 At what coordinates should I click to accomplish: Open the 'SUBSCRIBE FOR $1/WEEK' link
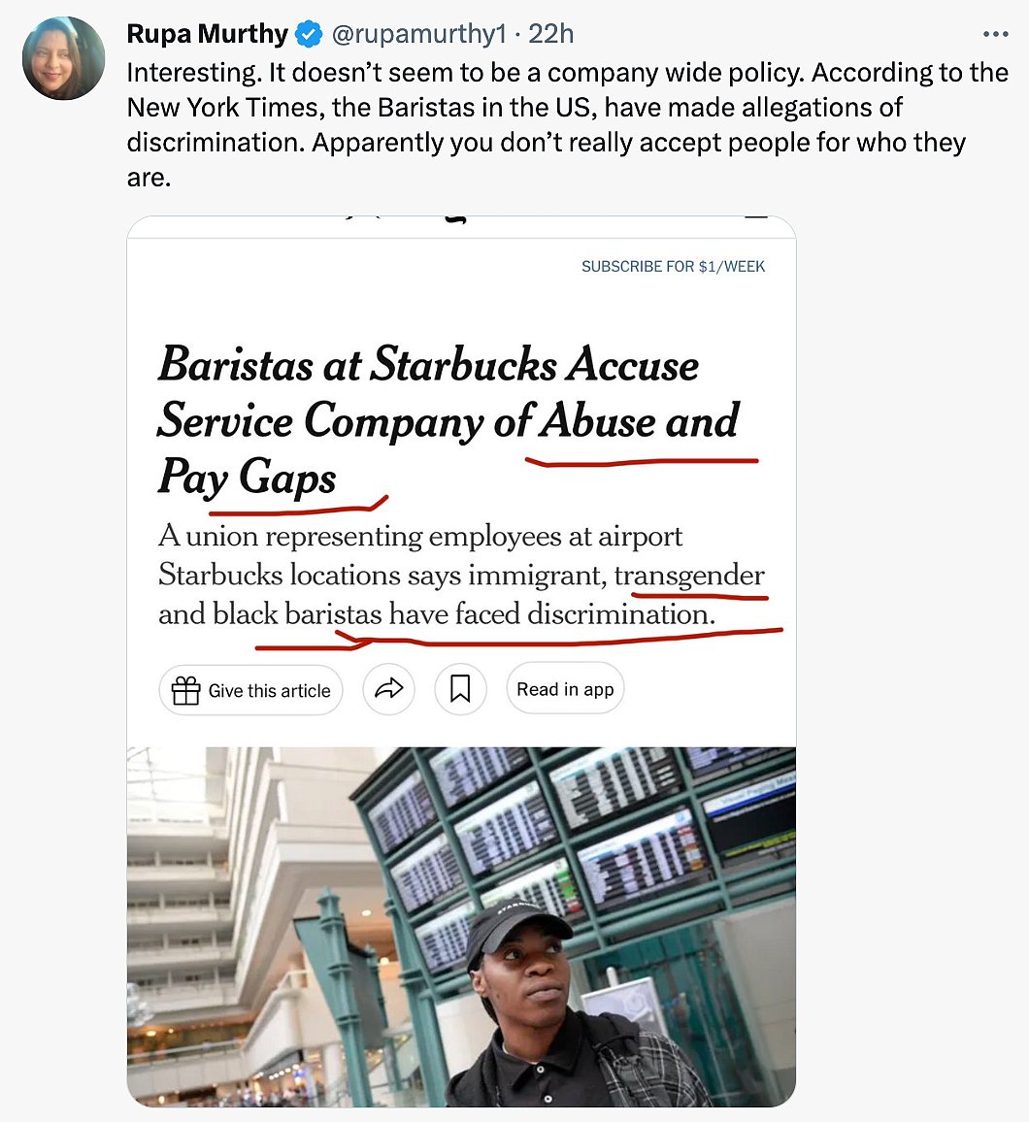674,266
